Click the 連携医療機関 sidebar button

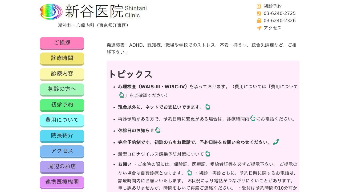pos(62,182)
